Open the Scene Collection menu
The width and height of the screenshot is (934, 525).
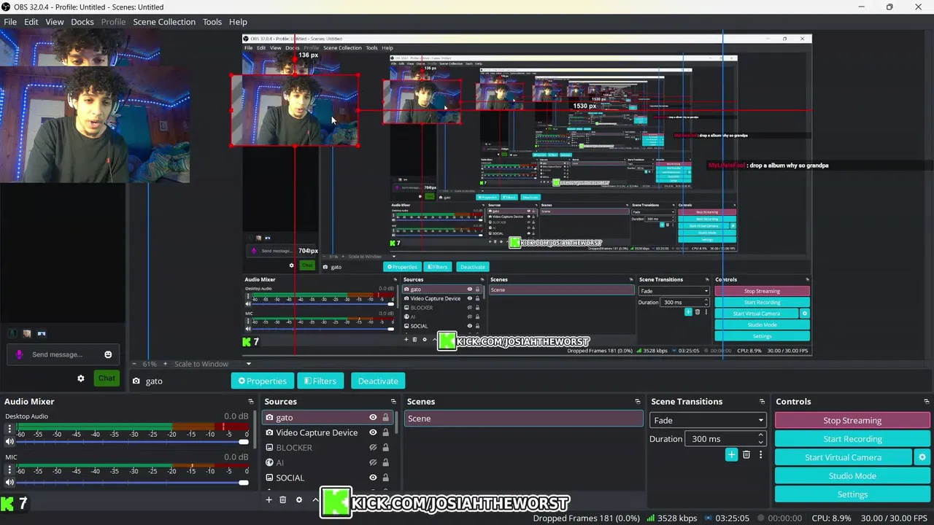point(164,22)
